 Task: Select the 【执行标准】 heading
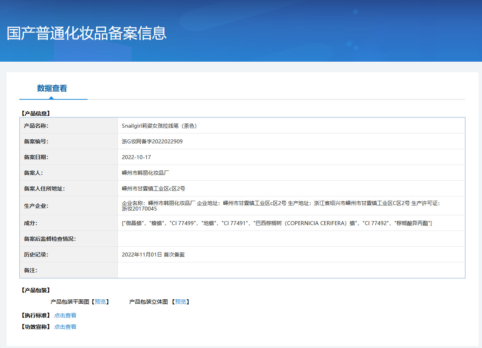pyautogui.click(x=35, y=315)
